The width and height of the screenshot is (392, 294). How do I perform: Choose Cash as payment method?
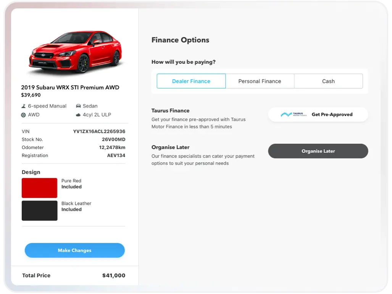pos(328,81)
